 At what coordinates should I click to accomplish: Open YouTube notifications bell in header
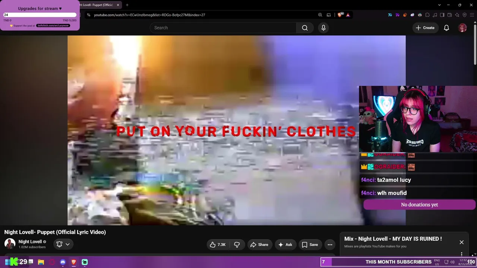pyautogui.click(x=446, y=28)
